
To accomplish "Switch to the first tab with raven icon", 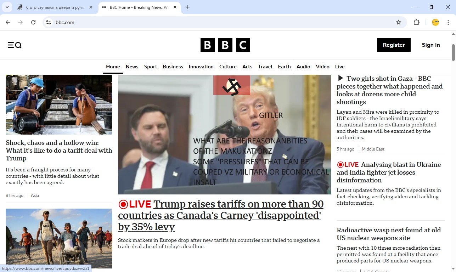I will click(55, 7).
